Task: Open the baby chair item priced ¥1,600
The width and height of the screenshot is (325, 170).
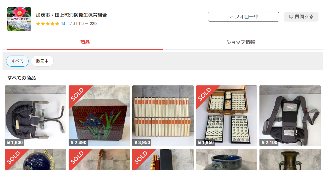Action: coord(35,116)
